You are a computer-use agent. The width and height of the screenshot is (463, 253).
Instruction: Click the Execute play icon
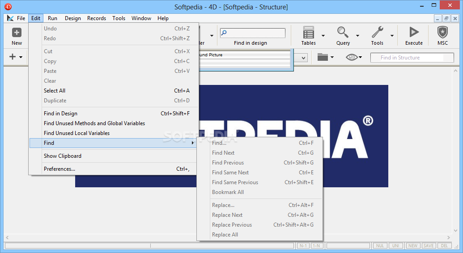click(414, 32)
